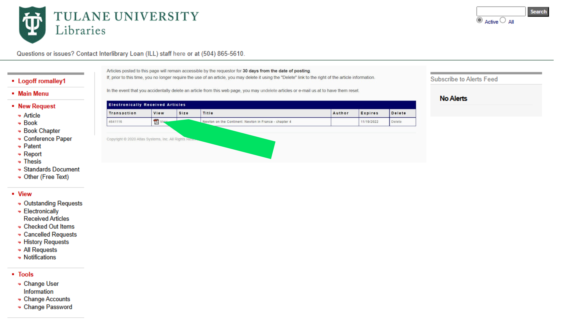569x320 pixels.
Task: Click the undelete articles link
Action: pyautogui.click(x=268, y=90)
